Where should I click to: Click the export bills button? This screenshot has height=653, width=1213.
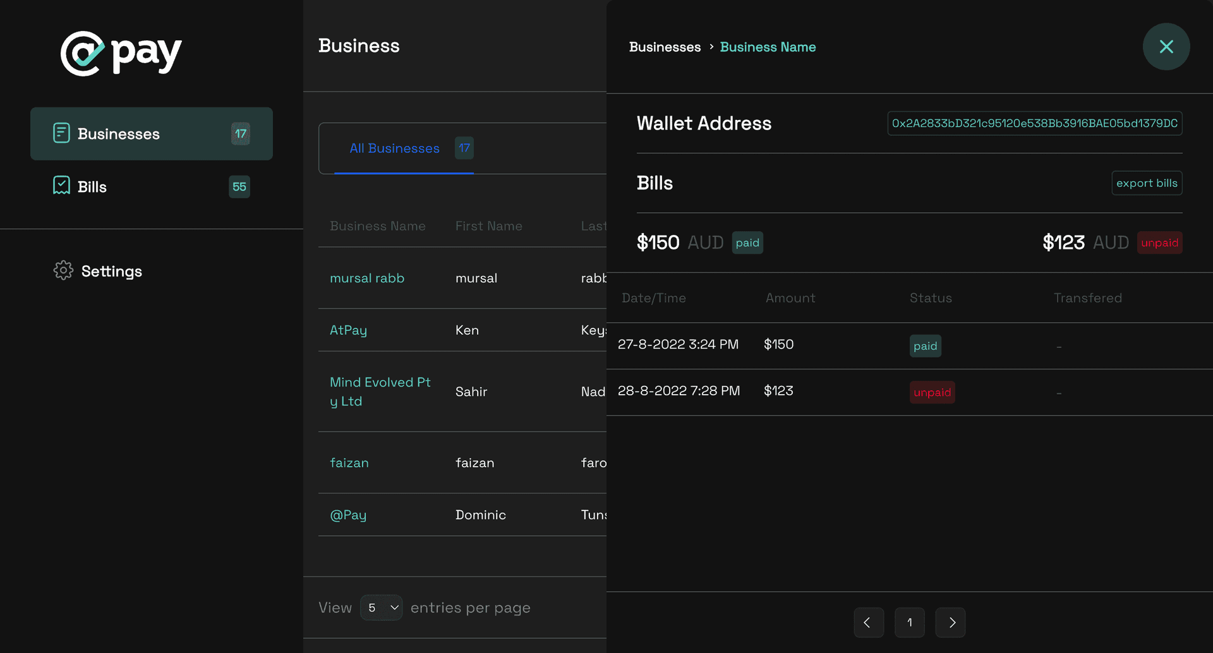point(1147,183)
